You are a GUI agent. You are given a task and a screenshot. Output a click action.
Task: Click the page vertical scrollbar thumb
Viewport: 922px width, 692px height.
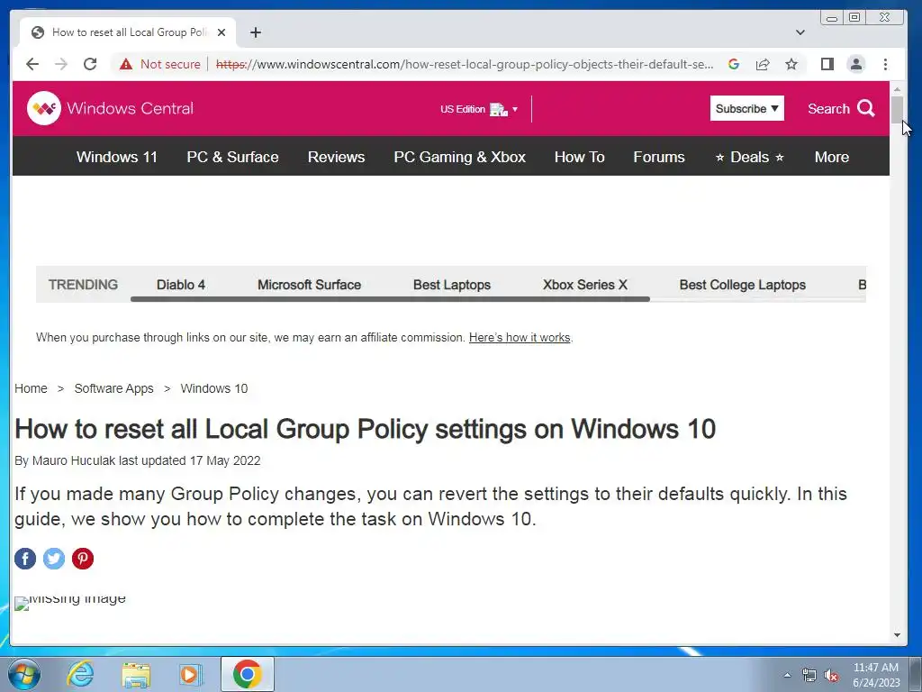897,109
